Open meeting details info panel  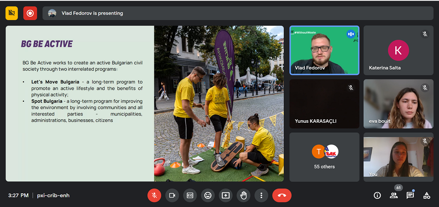pyautogui.click(x=377, y=195)
